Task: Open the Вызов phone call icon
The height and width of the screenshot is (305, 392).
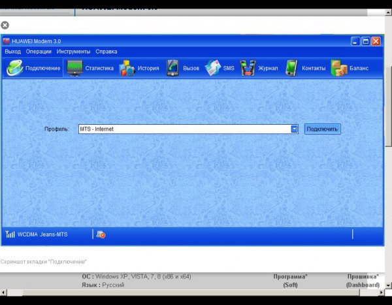Action: click(x=172, y=68)
